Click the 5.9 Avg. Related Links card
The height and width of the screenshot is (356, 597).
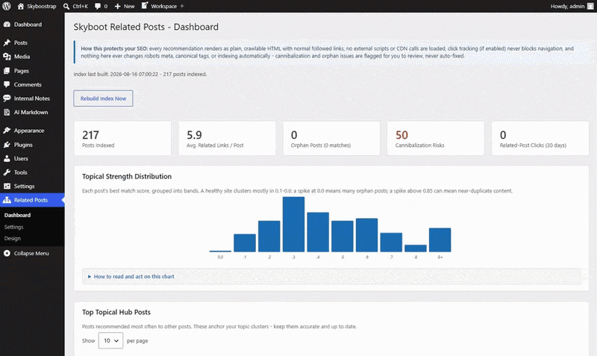coord(227,138)
